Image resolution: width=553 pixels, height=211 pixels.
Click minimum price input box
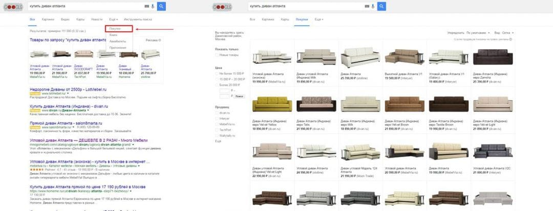pos(224,91)
